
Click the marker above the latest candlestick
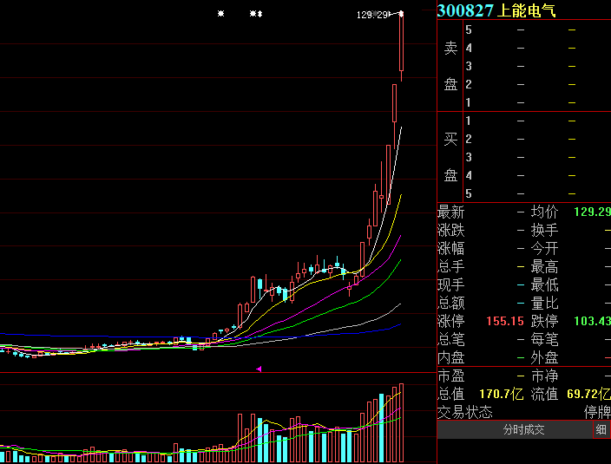(x=401, y=14)
